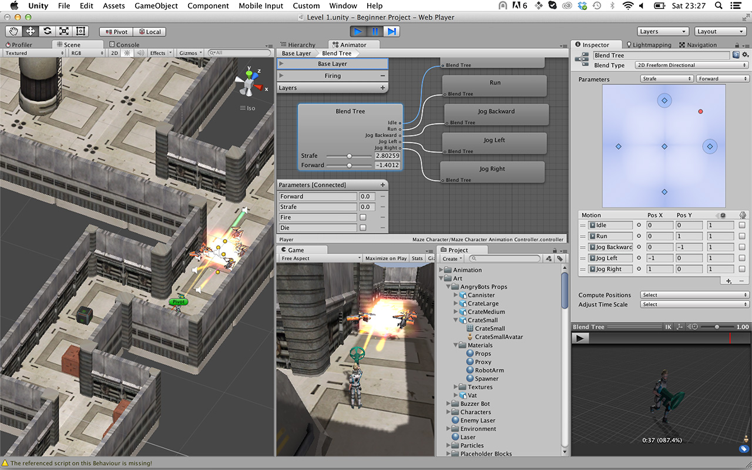Open Compute Positions Select dropdown
This screenshot has width=752, height=470.
tap(695, 295)
